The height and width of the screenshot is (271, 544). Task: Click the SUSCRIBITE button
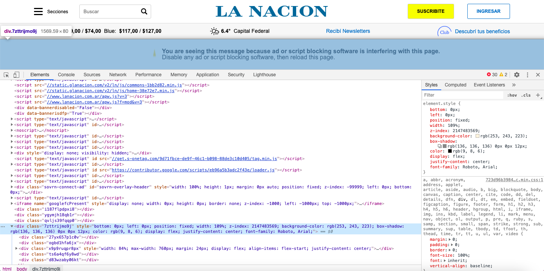pos(431,11)
